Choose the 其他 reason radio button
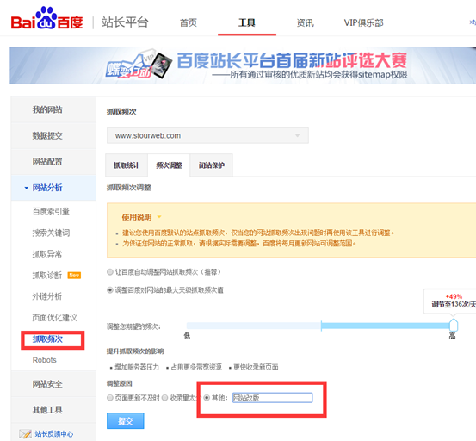 [207, 398]
